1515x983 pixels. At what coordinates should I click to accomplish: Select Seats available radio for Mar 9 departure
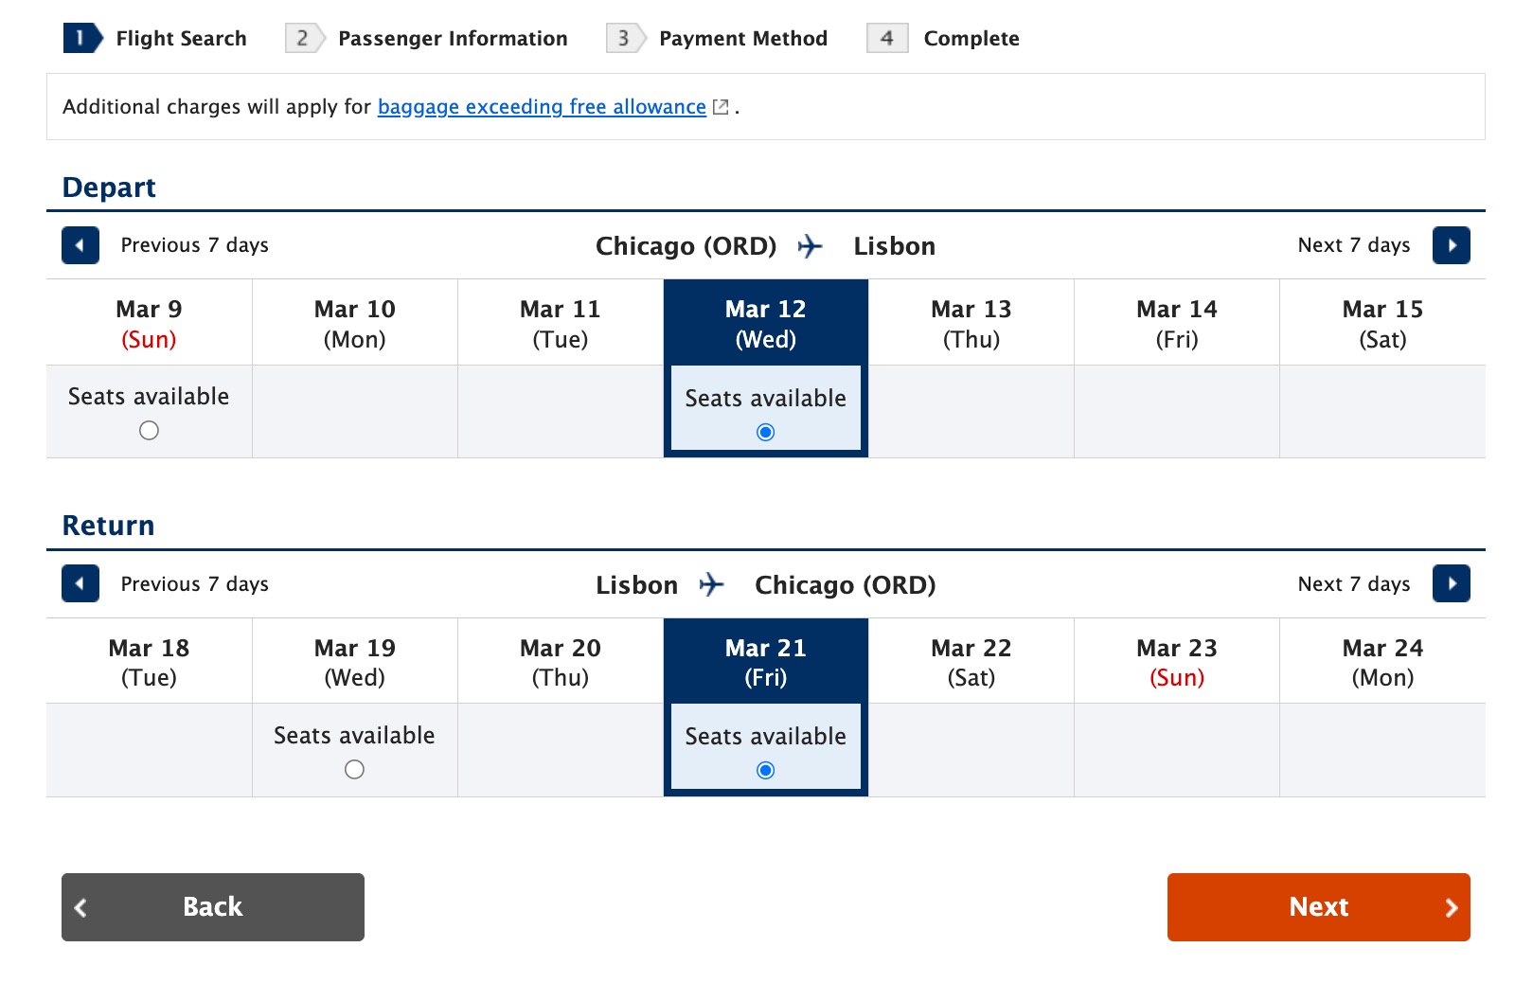point(148,430)
